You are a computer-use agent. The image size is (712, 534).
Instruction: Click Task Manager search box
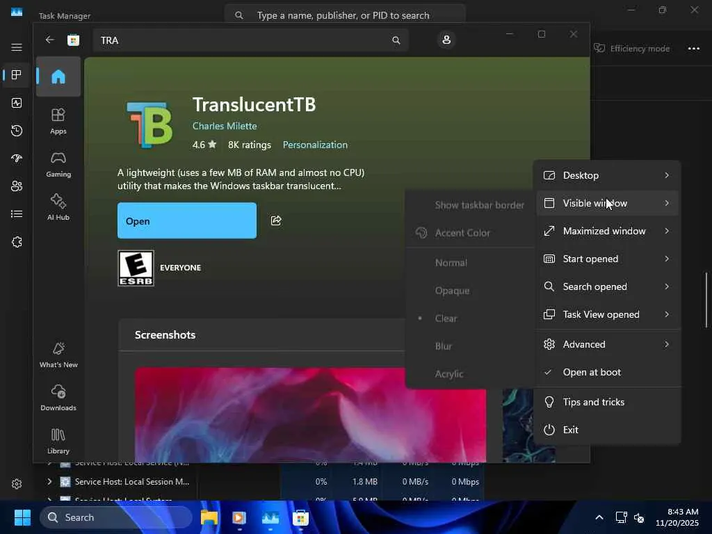(345, 15)
